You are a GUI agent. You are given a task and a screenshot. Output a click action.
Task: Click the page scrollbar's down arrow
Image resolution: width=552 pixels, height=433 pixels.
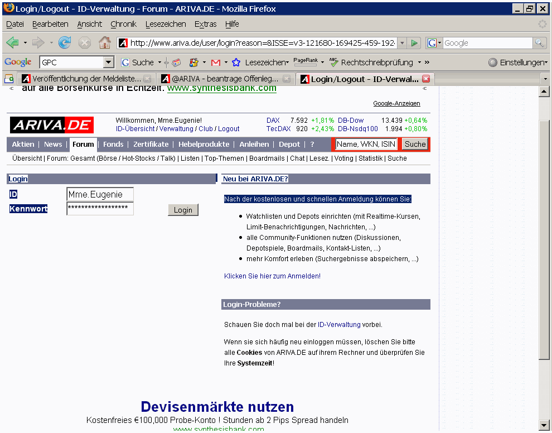544,425
